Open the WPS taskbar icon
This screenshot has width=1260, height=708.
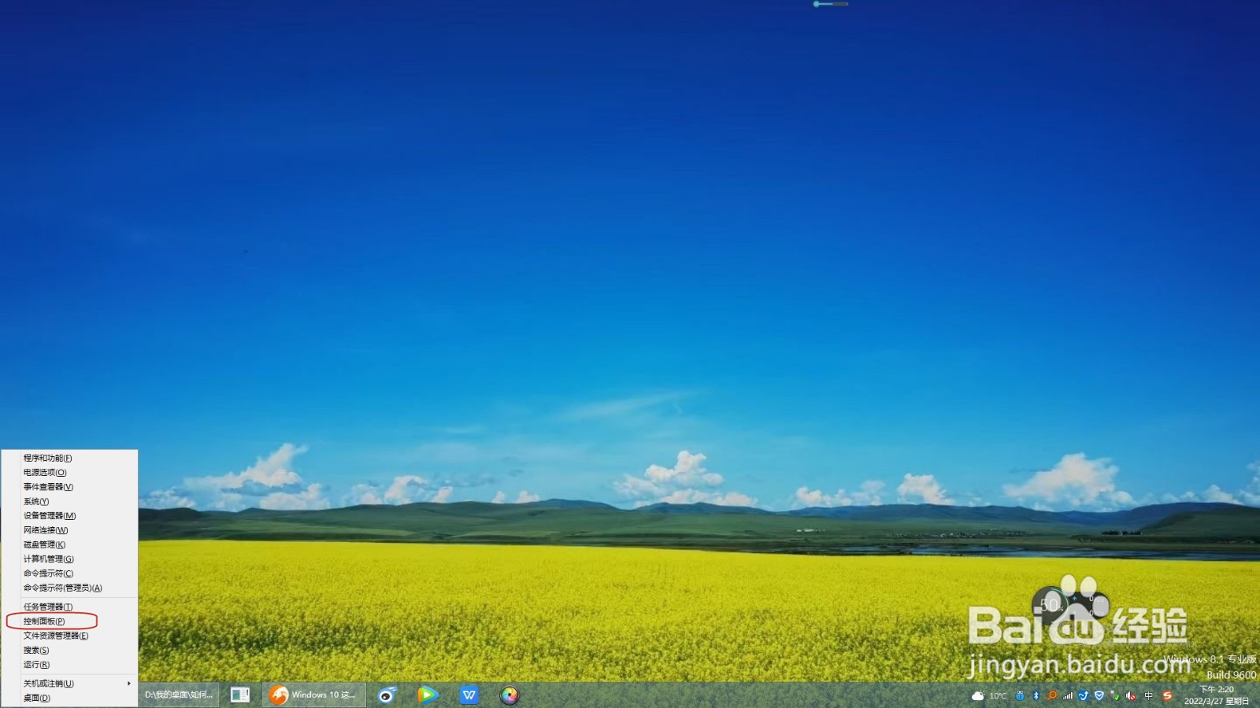pyautogui.click(x=469, y=695)
